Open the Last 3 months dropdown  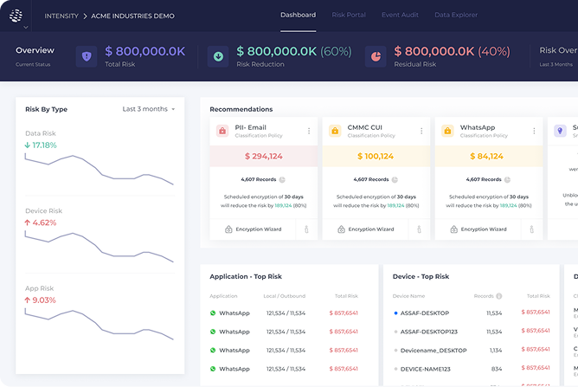point(148,109)
